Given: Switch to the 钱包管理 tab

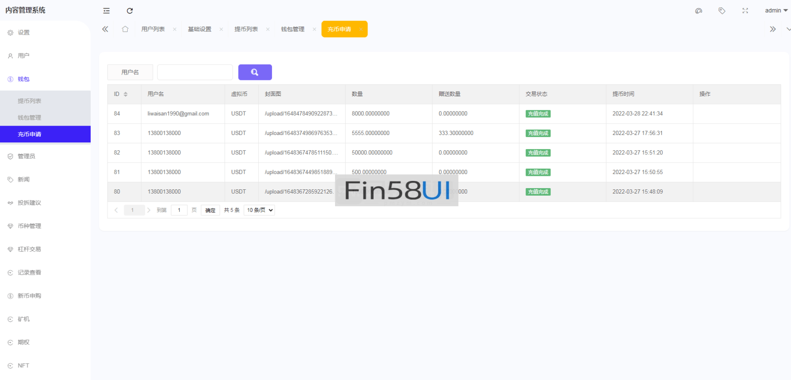Looking at the screenshot, I should point(293,29).
